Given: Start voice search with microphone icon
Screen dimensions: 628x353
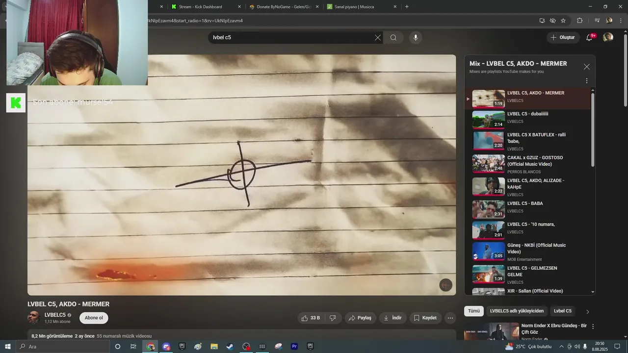Looking at the screenshot, I should pyautogui.click(x=416, y=38).
